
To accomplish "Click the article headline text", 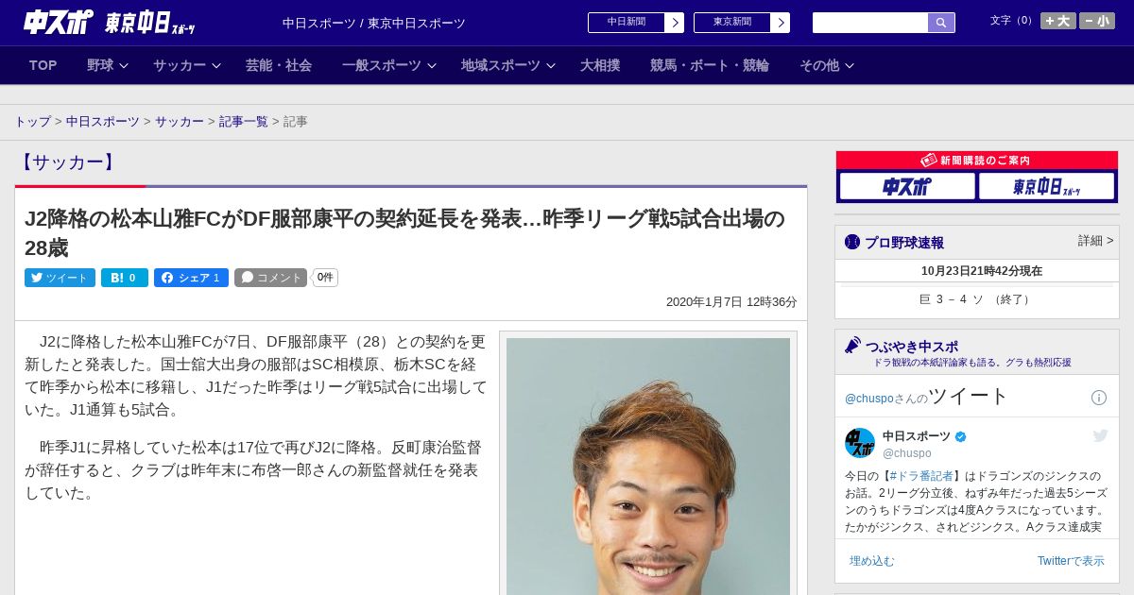I will pos(405,233).
